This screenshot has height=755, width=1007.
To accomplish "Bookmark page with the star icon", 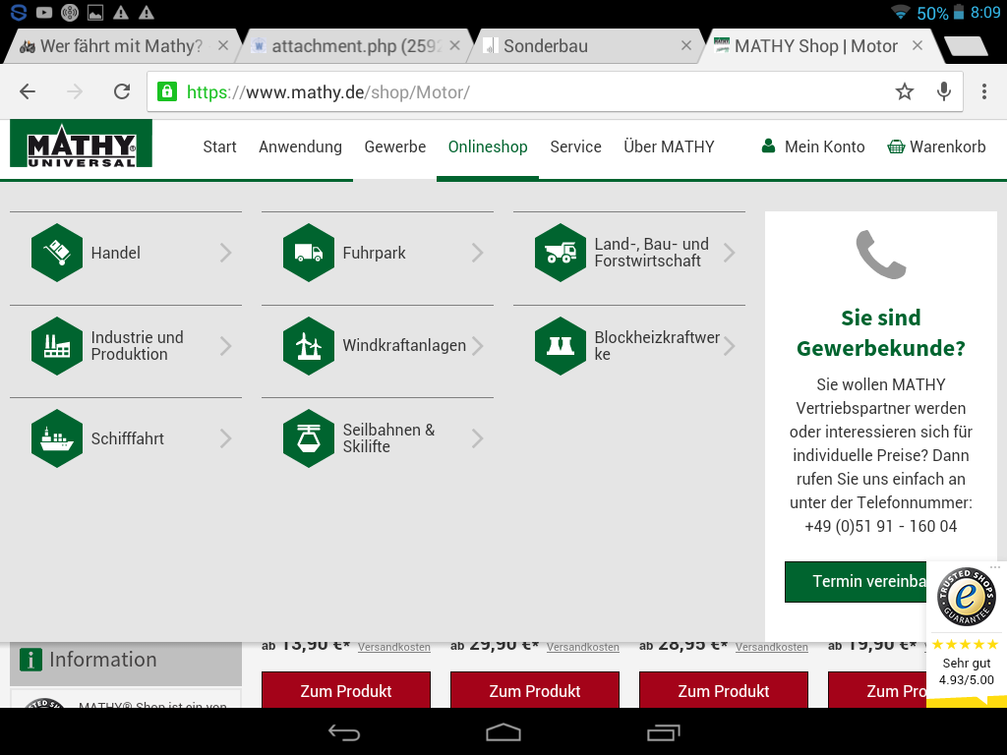I will [905, 91].
